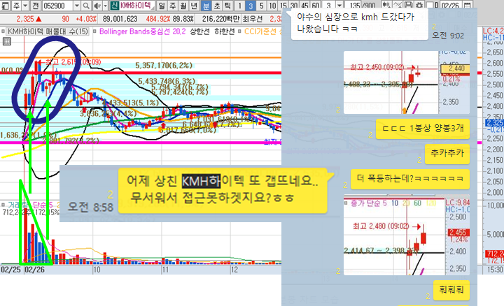Toggle the checkbox left of the 02/26 date
Viewport: 504px width, 306px height.
[x=430, y=5]
